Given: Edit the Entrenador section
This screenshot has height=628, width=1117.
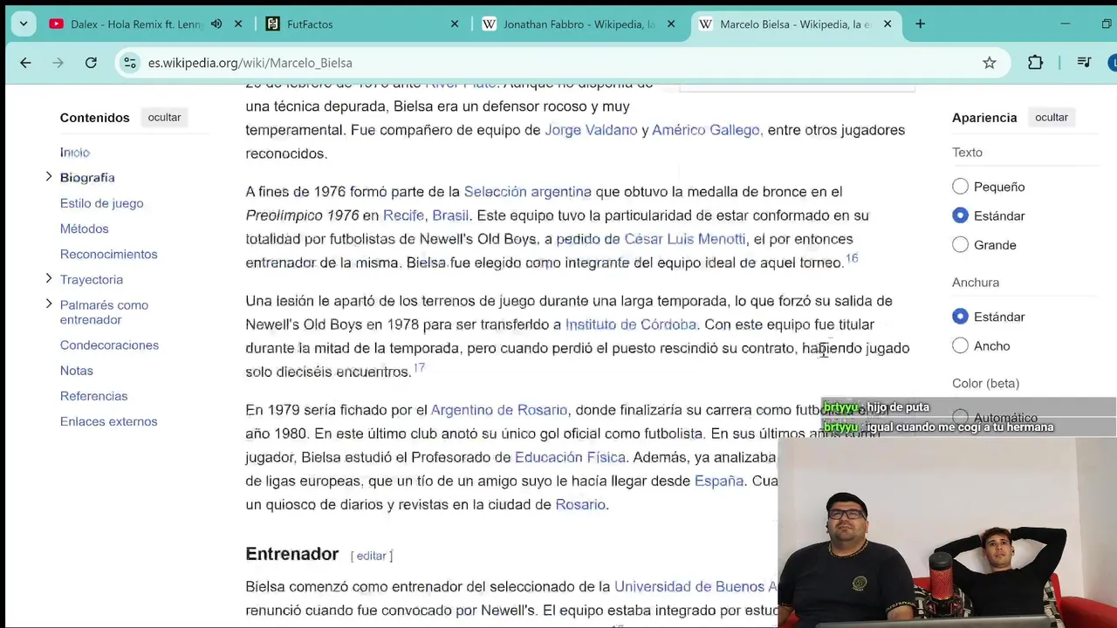Looking at the screenshot, I should tap(371, 556).
